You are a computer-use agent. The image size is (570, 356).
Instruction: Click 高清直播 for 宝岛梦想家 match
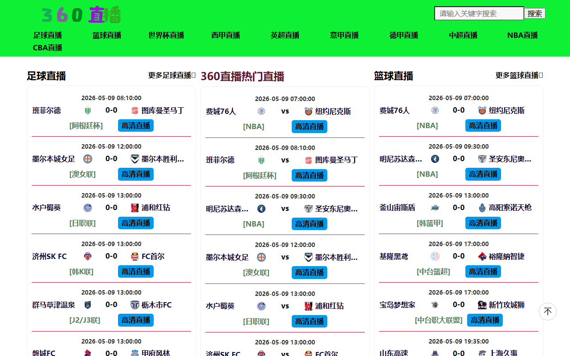(x=485, y=320)
